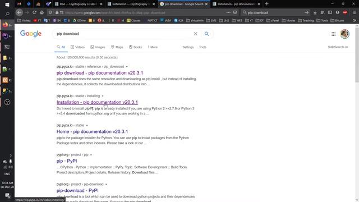Open Firefox hamburger menu
This screenshot has width=359, height=202.
pyautogui.click(x=354, y=12)
